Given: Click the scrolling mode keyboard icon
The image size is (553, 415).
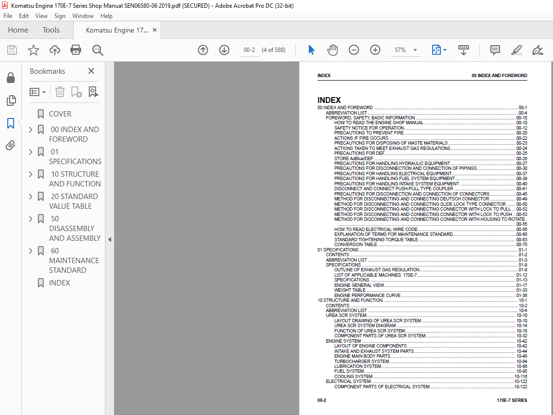Looking at the screenshot, I should click(463, 50).
